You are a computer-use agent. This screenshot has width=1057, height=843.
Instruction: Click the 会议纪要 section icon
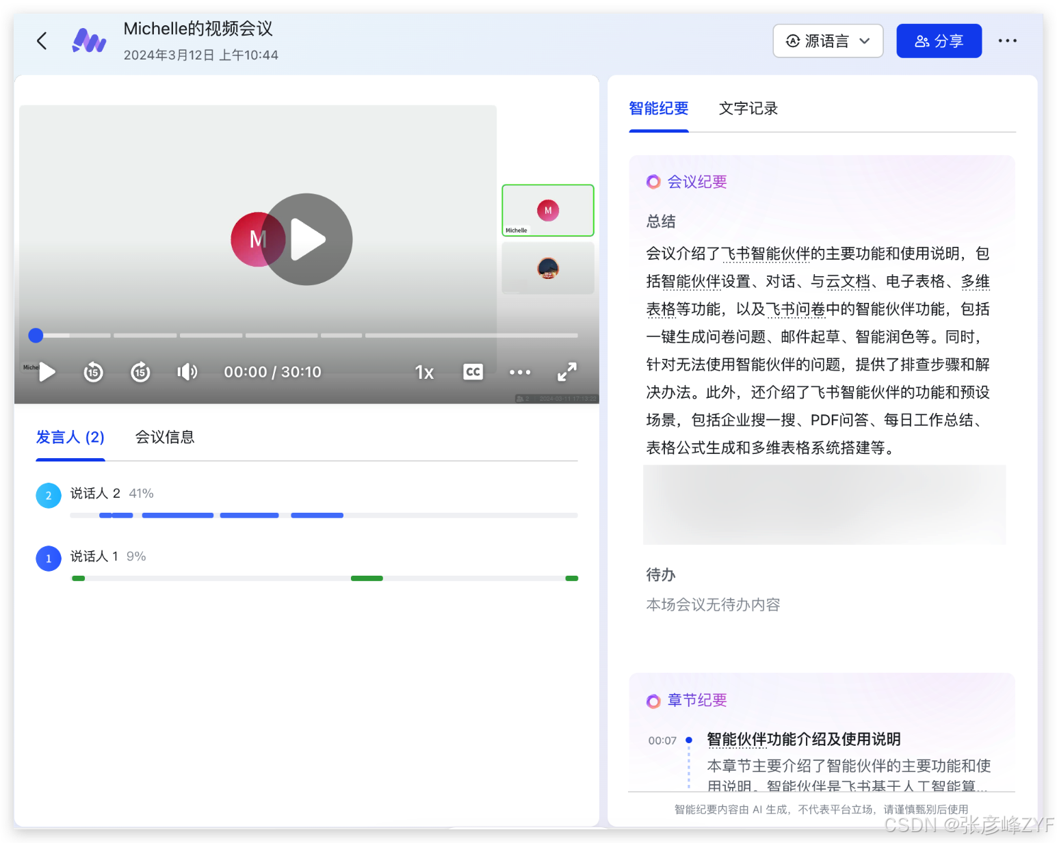(x=653, y=182)
